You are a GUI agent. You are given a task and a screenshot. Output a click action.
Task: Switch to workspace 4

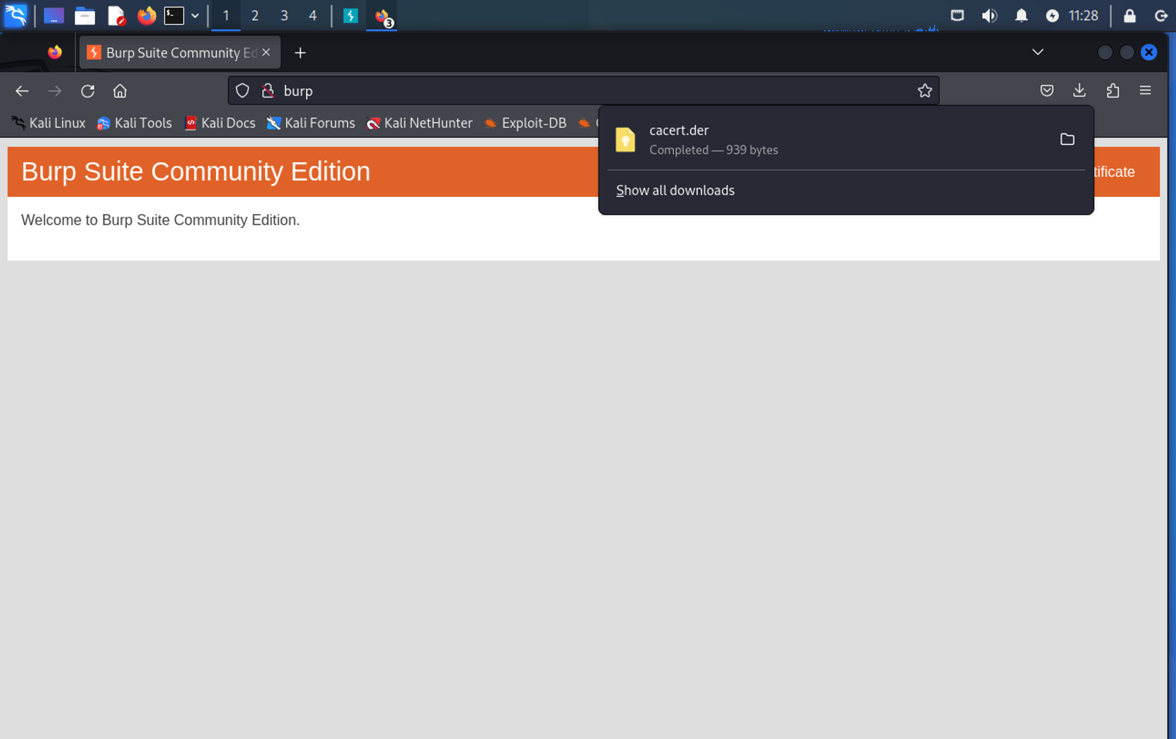[313, 15]
